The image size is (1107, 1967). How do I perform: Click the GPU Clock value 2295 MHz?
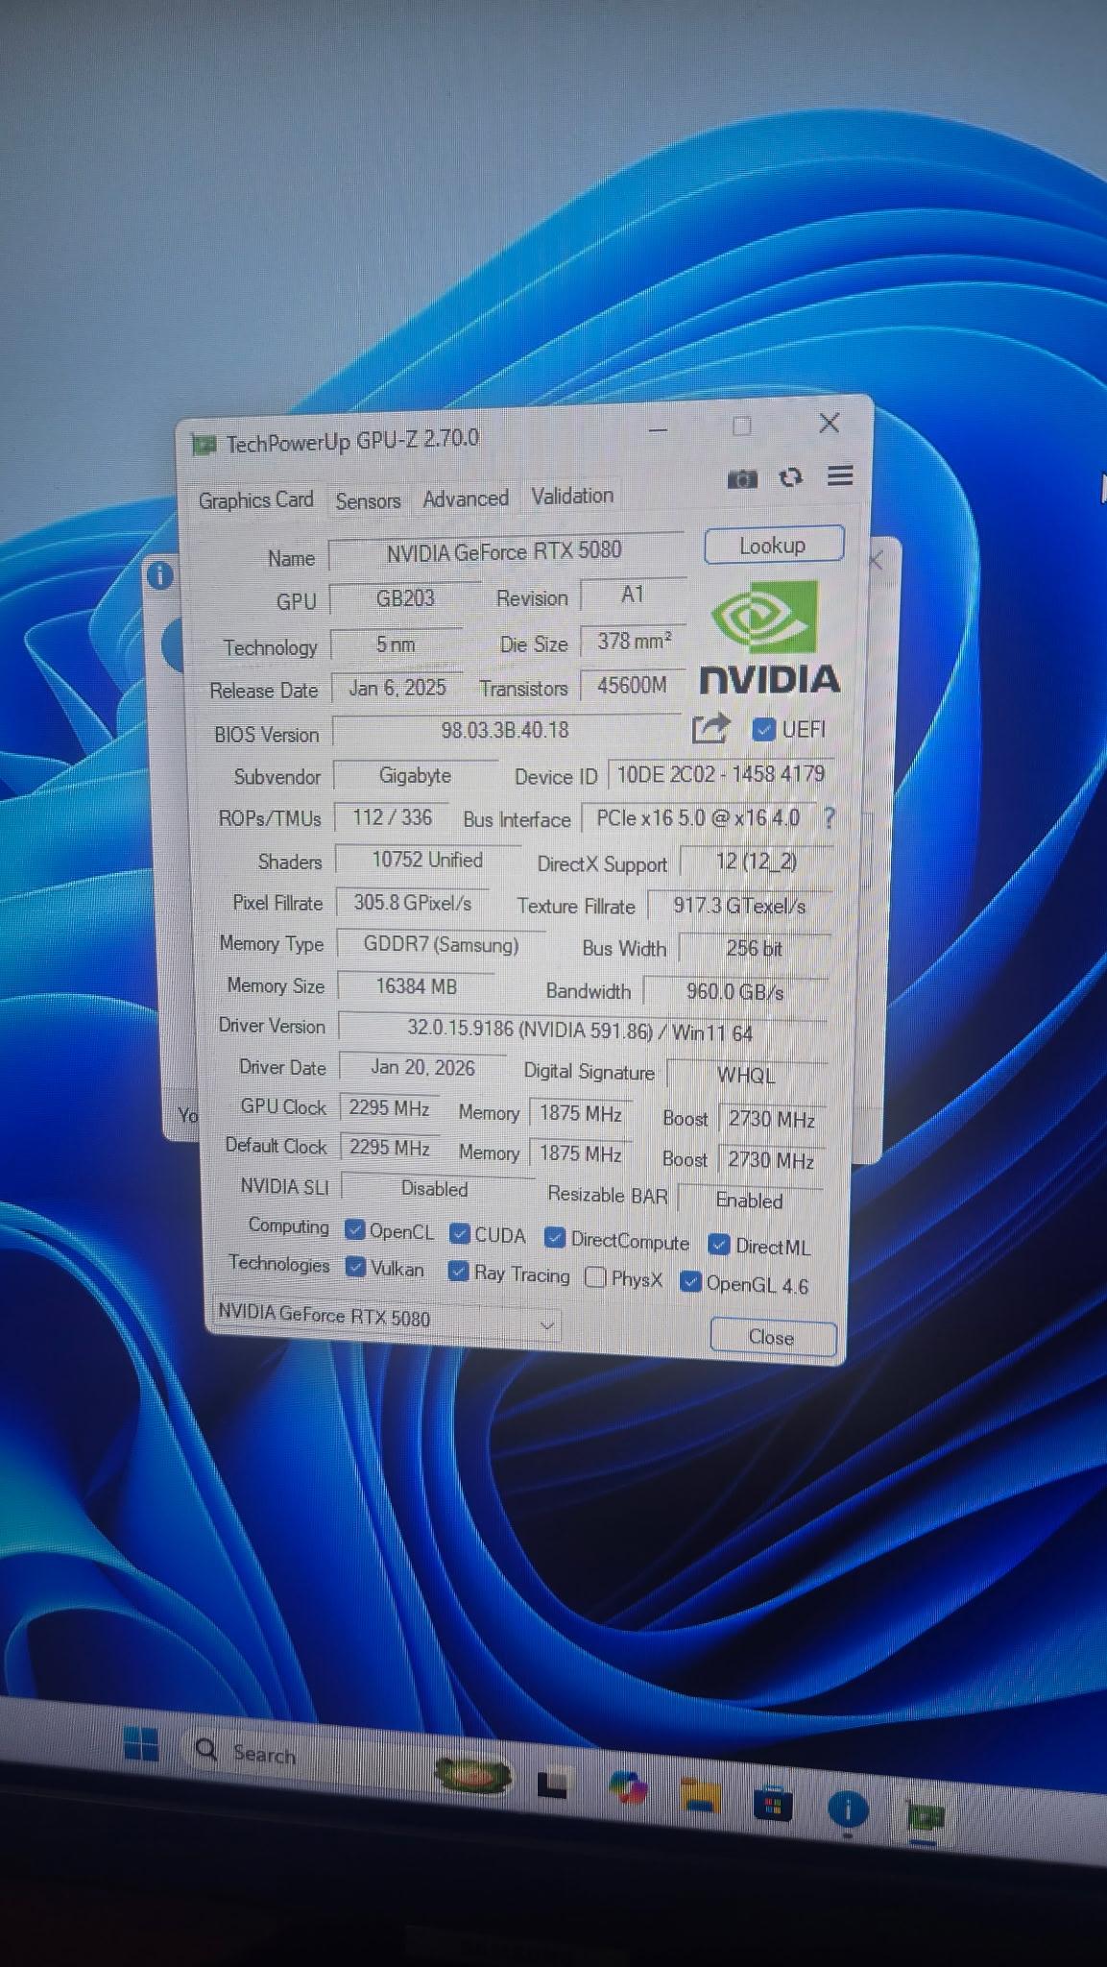click(x=389, y=1108)
